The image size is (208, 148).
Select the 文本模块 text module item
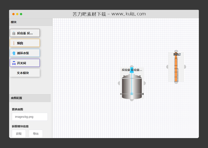(x=25, y=73)
